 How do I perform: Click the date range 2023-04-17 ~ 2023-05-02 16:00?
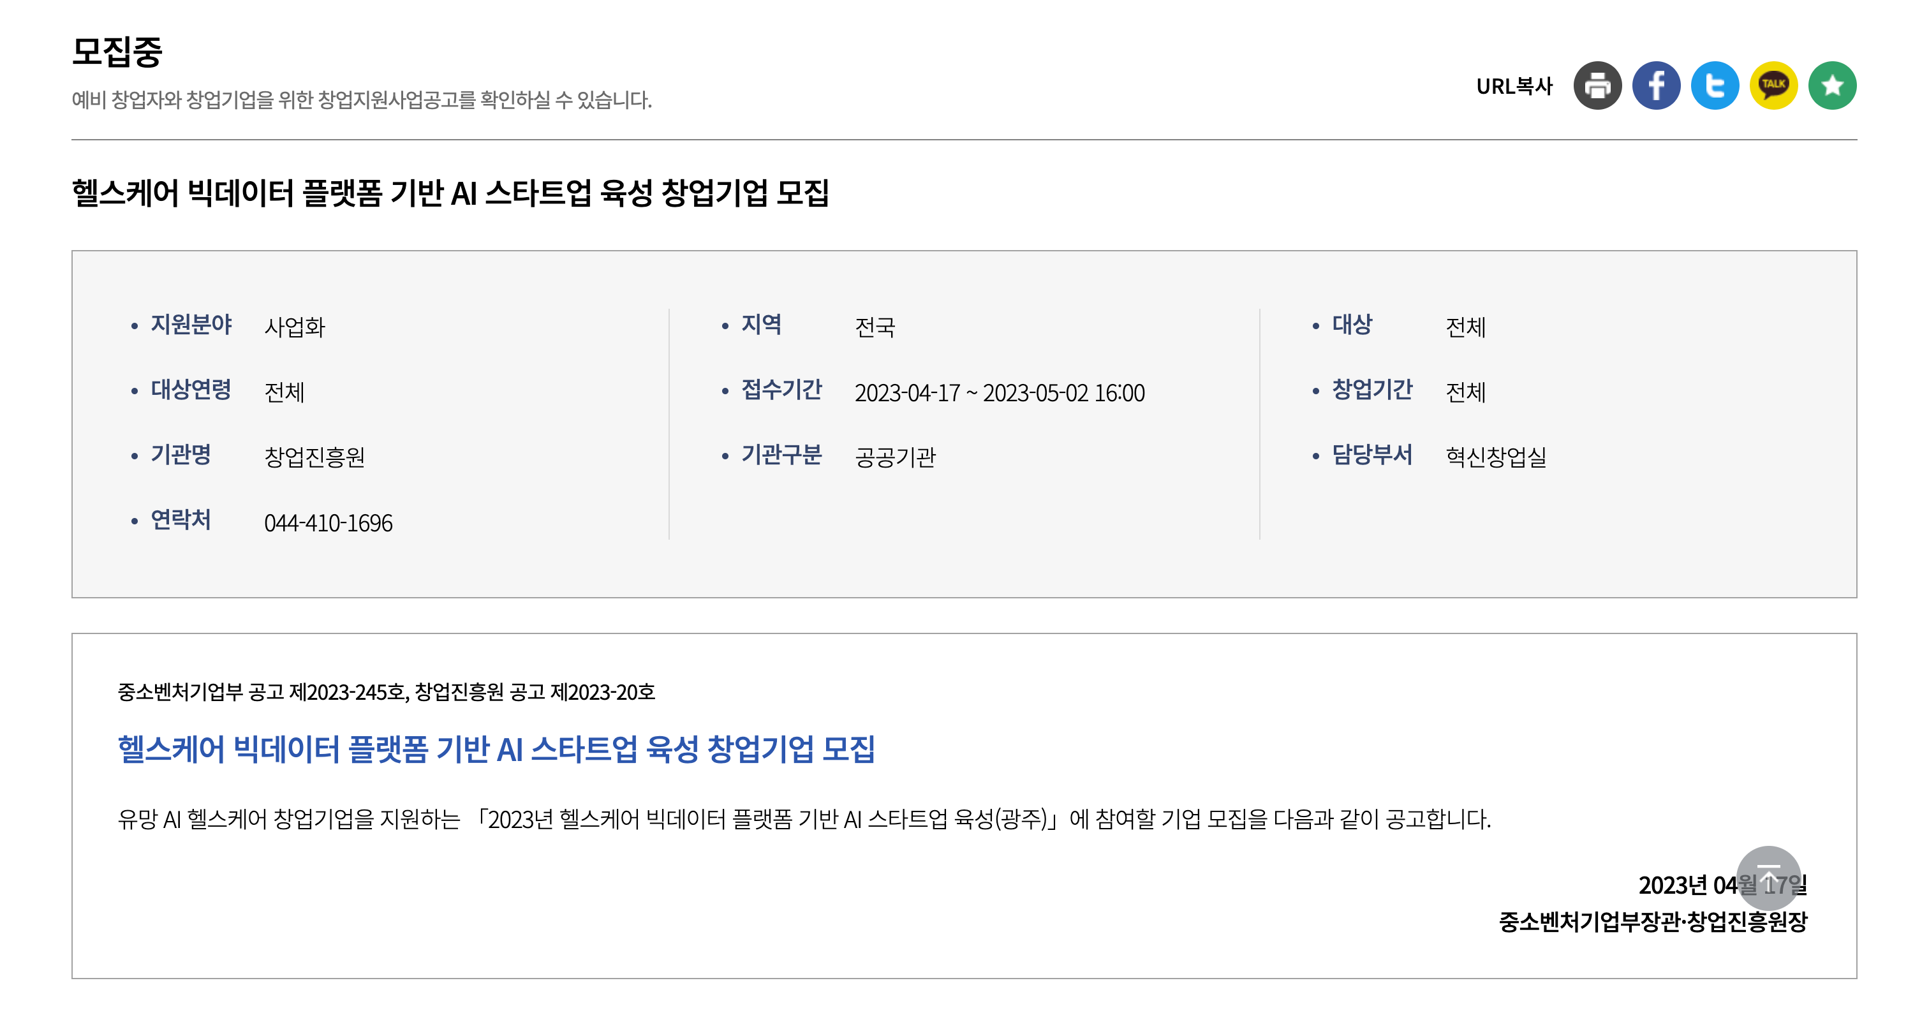tap(1000, 392)
